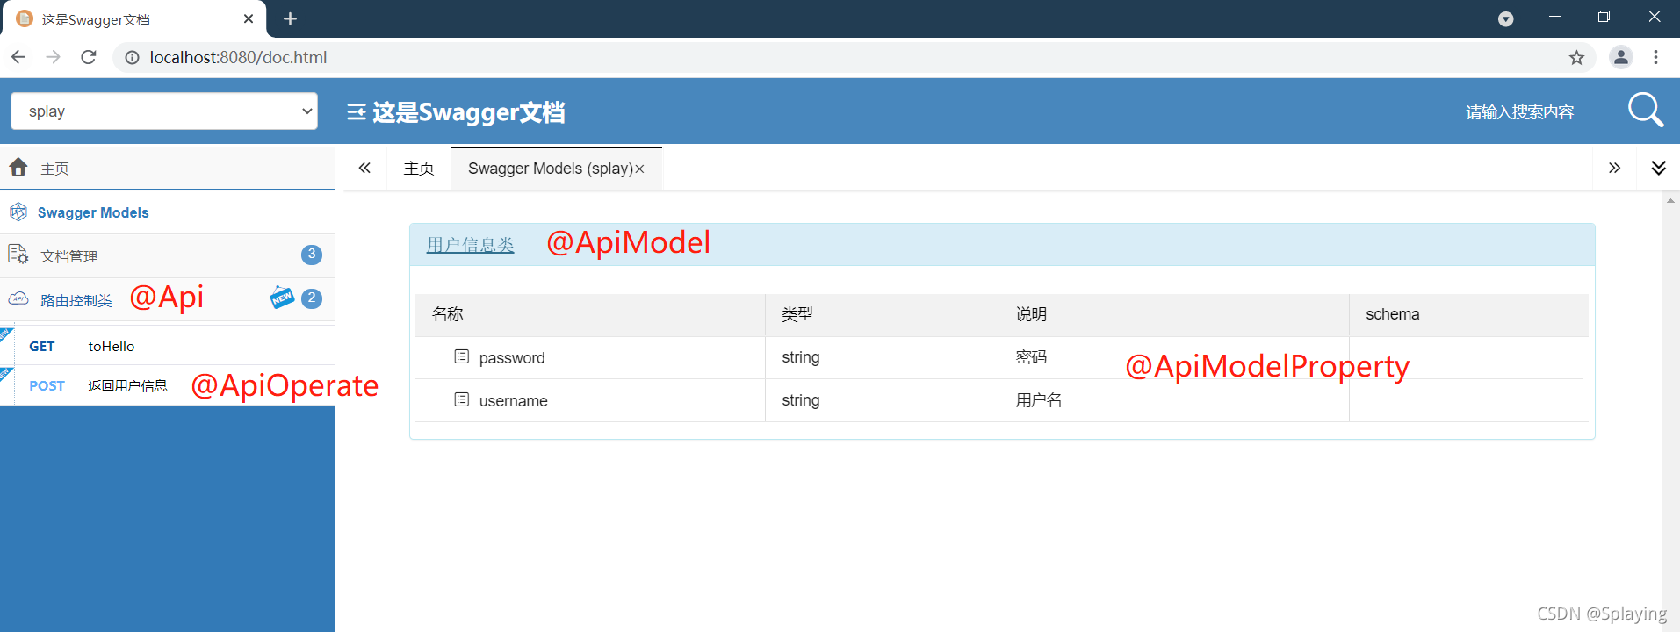Viewport: 1680px width, 632px height.
Task: Click the cloud API icon beside 路由控制类
Action: 18,298
